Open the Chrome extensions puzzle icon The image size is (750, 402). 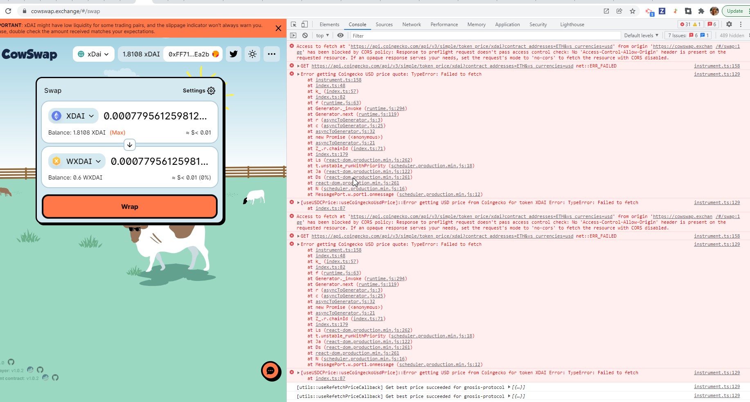coord(701,11)
